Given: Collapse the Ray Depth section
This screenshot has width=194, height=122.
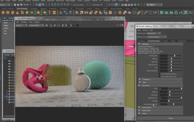Looking at the screenshot, I should (x=139, y=85).
